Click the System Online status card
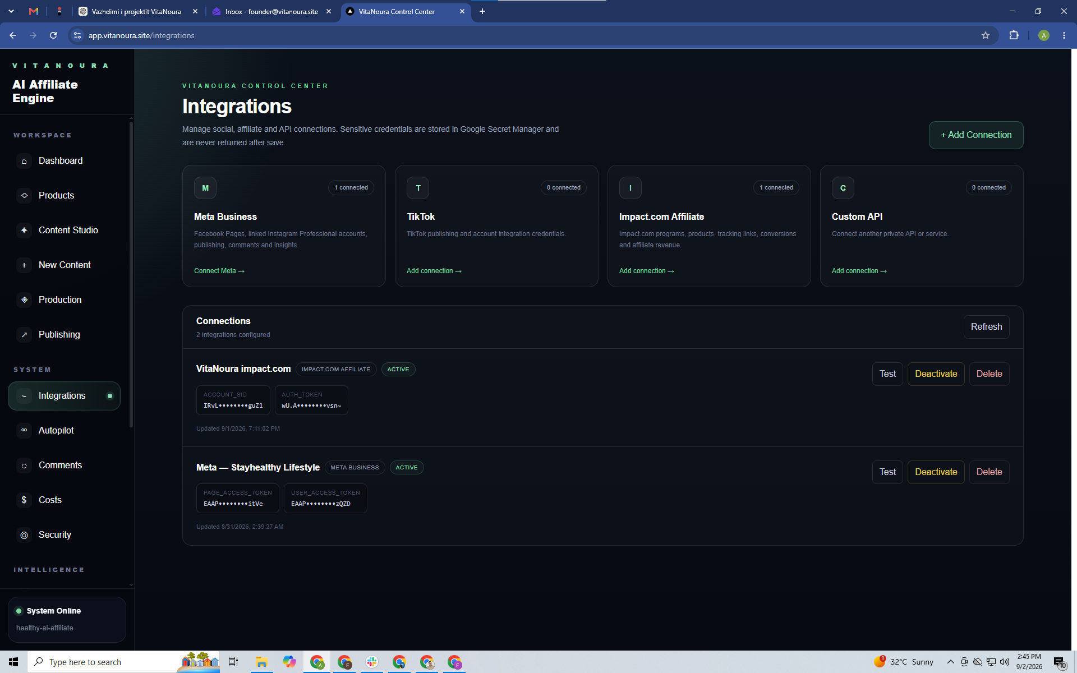 pos(67,620)
